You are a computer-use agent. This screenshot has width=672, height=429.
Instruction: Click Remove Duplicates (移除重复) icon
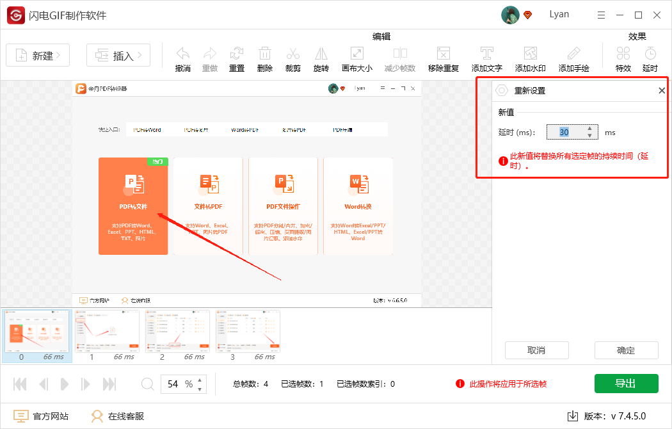[x=443, y=54]
